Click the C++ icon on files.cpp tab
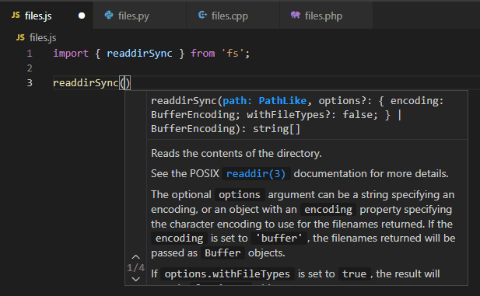 [x=202, y=15]
